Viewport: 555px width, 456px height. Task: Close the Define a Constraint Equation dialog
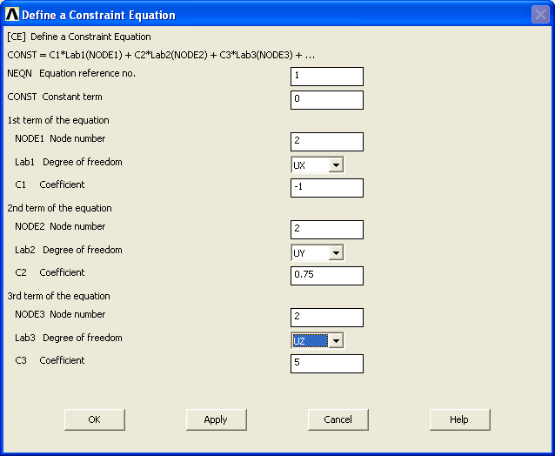(540, 15)
